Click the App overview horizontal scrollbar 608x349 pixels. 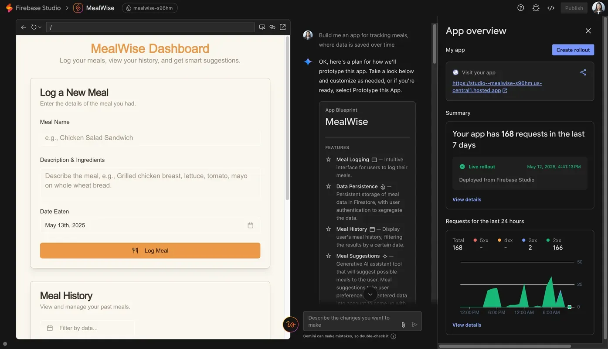[x=505, y=346]
